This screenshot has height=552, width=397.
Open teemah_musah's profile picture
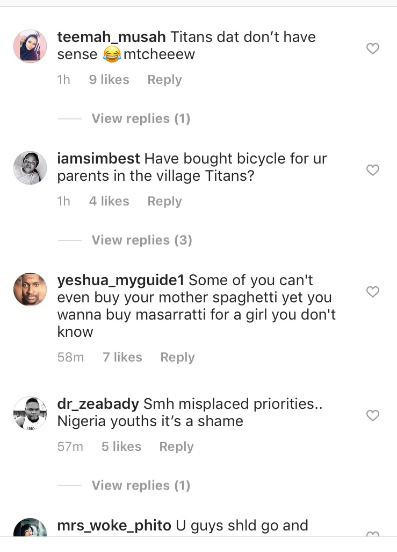(30, 46)
